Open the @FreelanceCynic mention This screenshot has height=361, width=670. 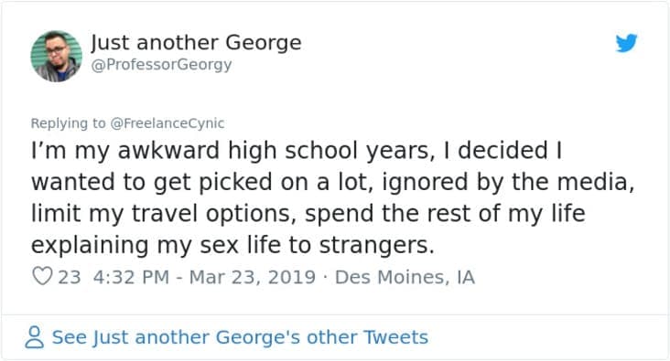(x=167, y=123)
